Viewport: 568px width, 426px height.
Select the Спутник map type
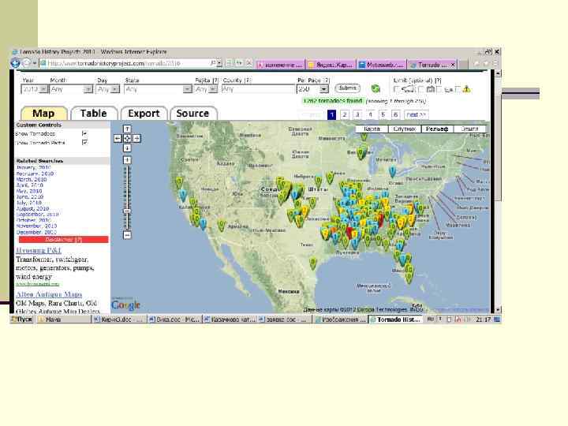coord(404,129)
